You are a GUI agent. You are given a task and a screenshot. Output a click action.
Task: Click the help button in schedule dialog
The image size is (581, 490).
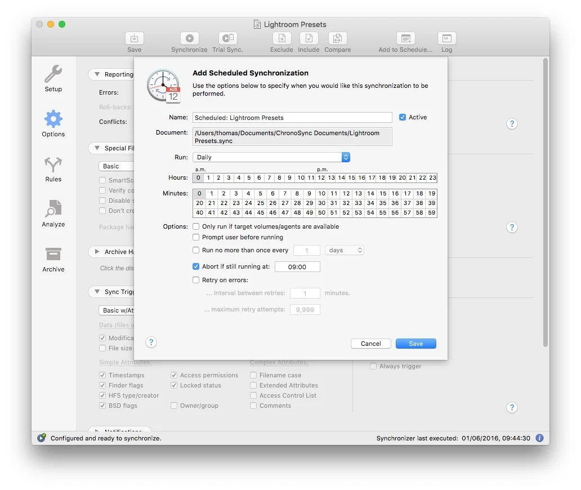pyautogui.click(x=151, y=342)
